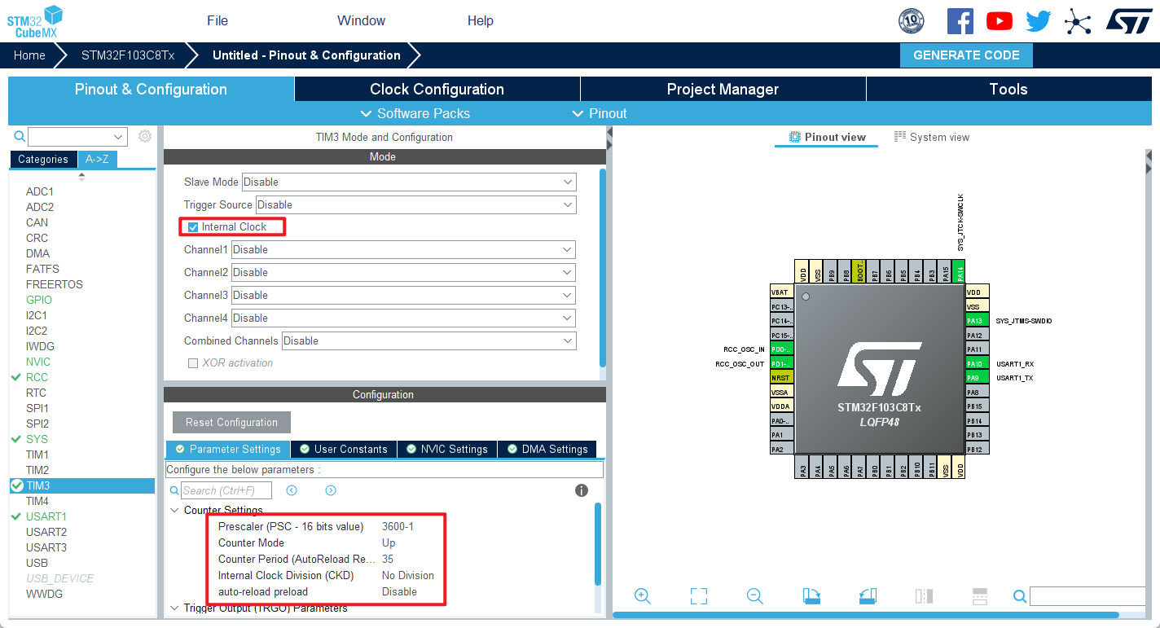Open the ST YouTube channel

pos(1000,21)
